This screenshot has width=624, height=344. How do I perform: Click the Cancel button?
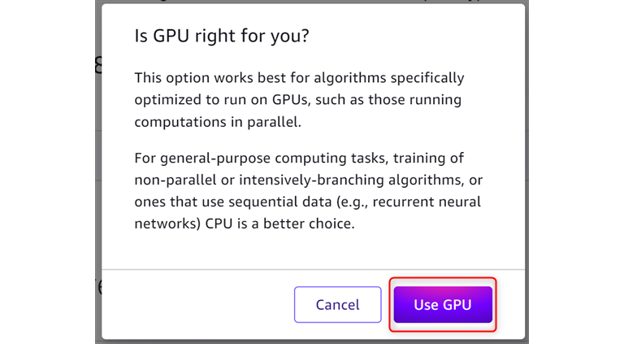[337, 305]
